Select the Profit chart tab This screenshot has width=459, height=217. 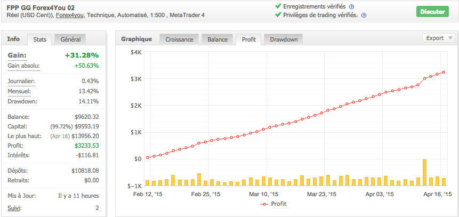[249, 39]
